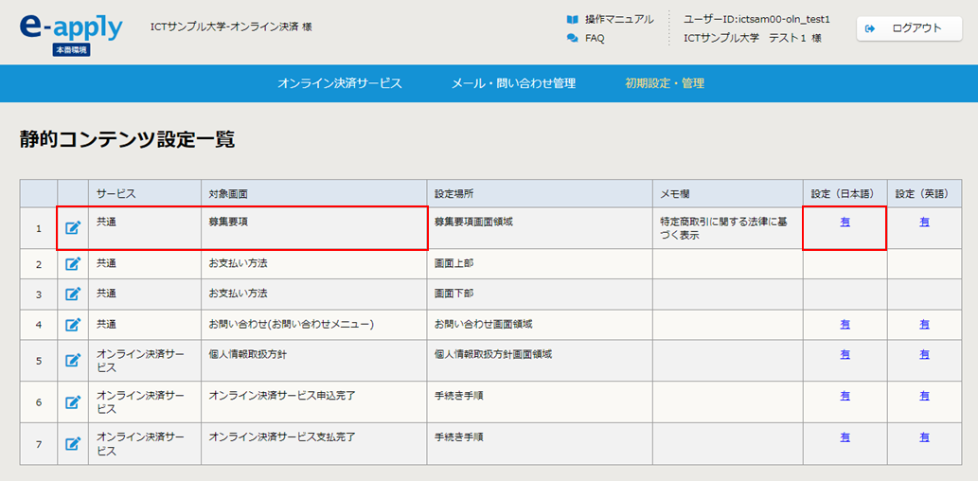
Task: Edit row 5 個人情報取扱方針 via pencil icon
Action: pyautogui.click(x=73, y=360)
